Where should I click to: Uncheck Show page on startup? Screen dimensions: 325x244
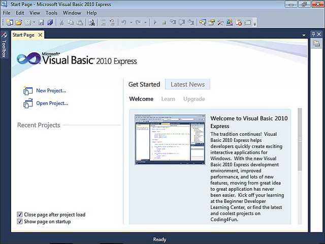pos(20,222)
